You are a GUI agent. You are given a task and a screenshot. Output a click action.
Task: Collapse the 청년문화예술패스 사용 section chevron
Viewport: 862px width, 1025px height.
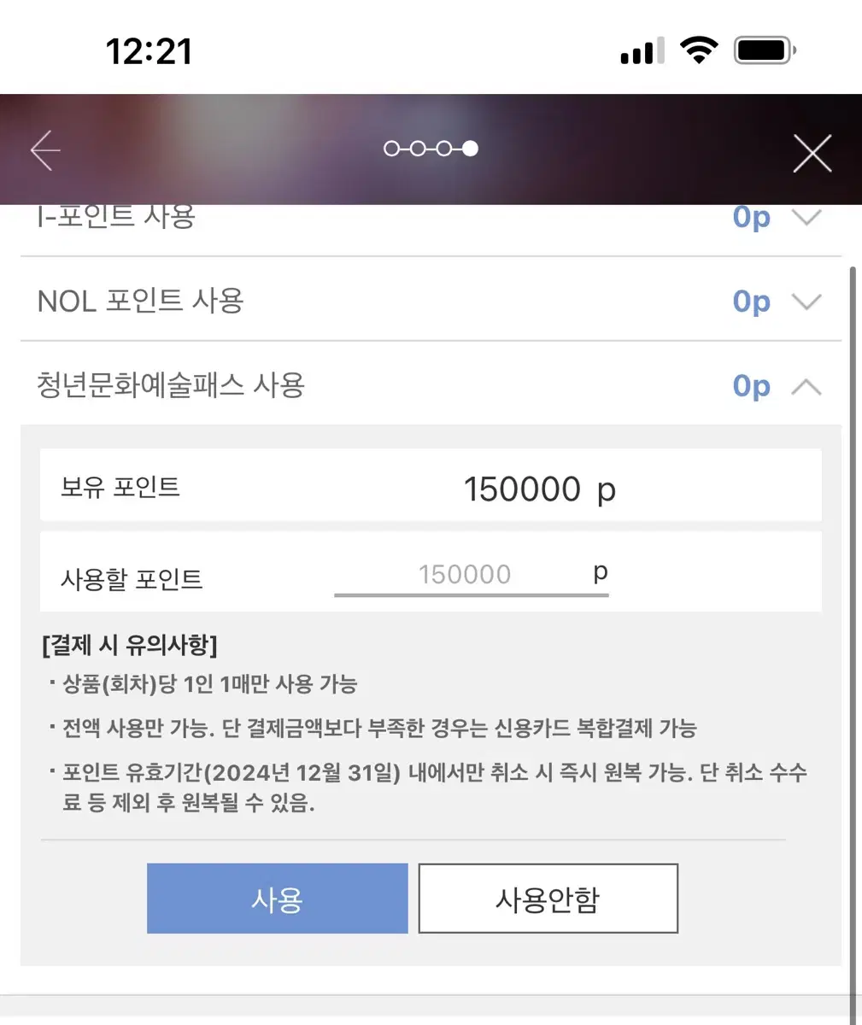point(806,387)
